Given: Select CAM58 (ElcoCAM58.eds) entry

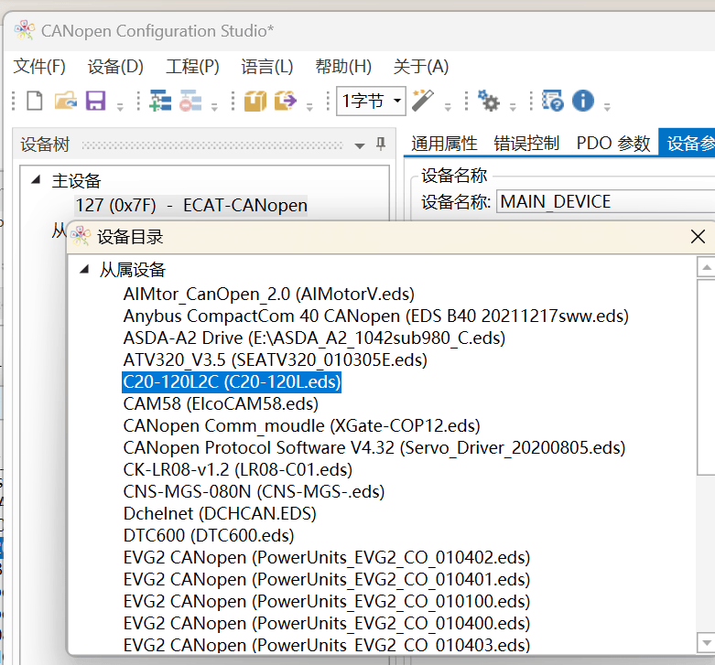Looking at the screenshot, I should (221, 404).
